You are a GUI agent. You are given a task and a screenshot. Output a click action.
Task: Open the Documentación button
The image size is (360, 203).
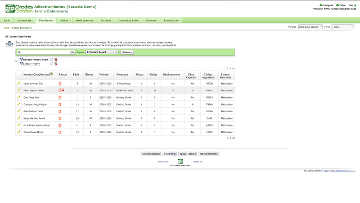[151, 154]
